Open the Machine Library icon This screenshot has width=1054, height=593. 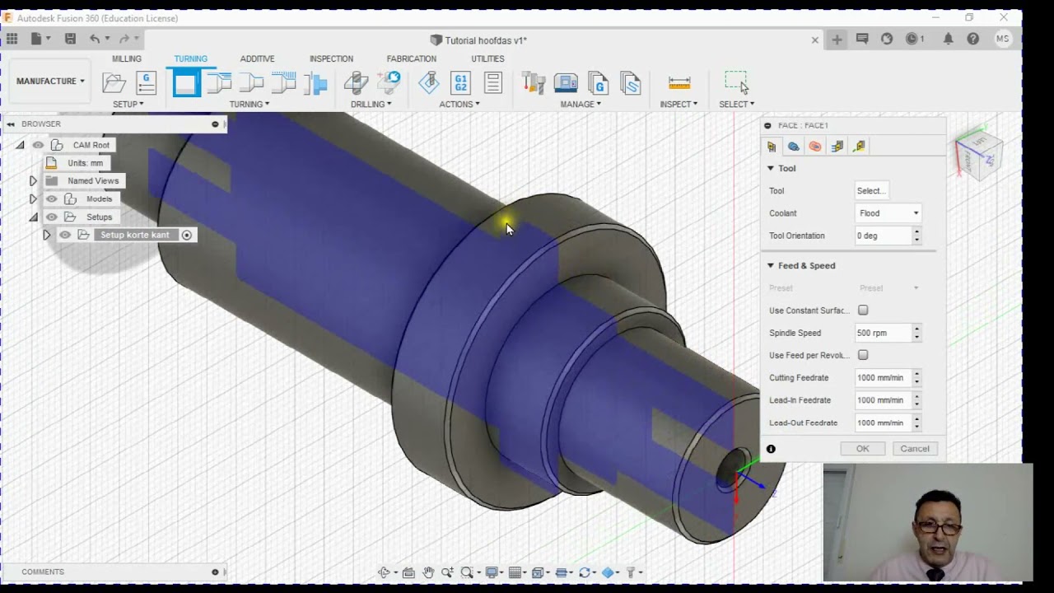(566, 83)
